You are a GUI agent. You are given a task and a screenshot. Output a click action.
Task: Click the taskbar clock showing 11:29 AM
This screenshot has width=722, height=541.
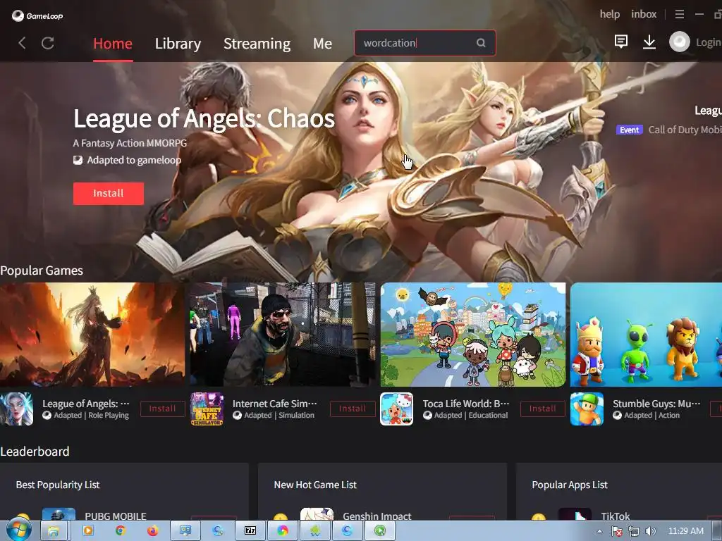685,531
